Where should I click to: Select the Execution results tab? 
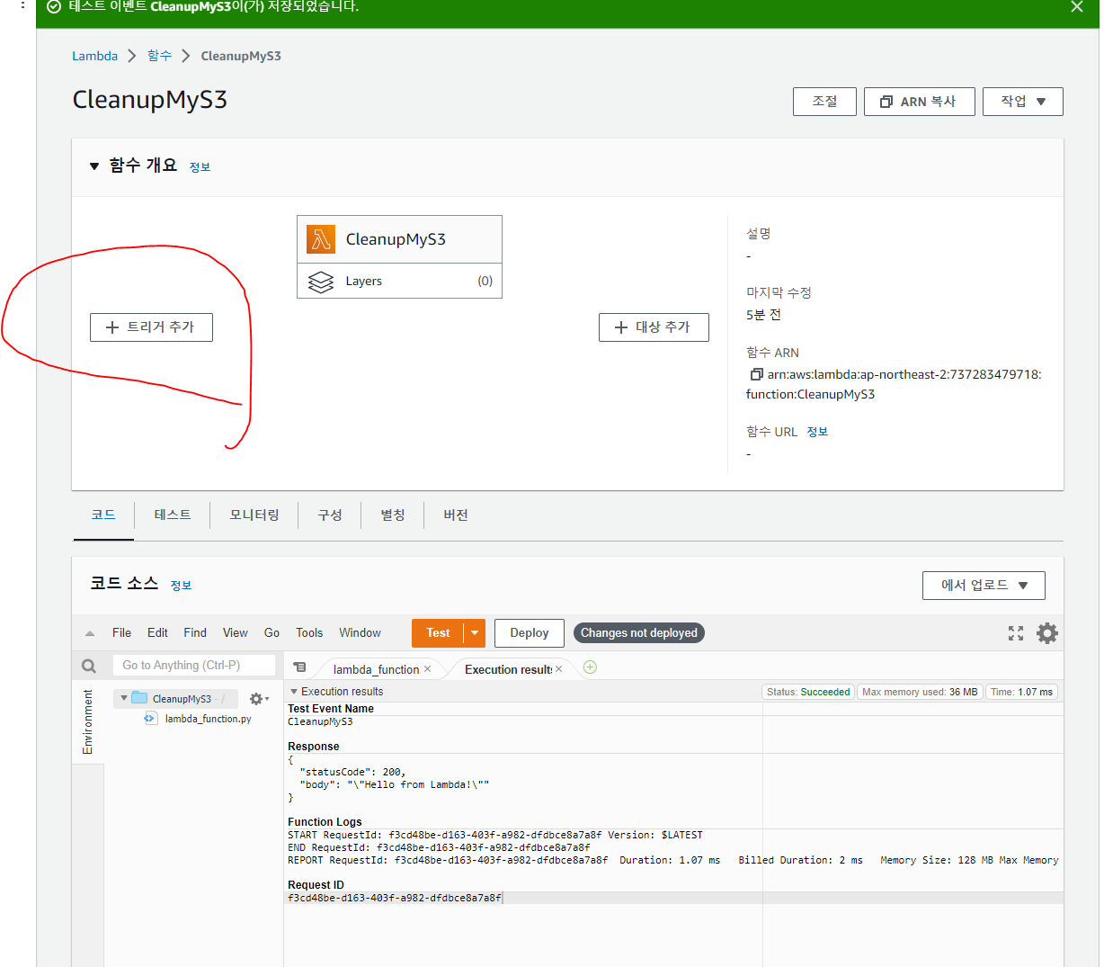pyautogui.click(x=508, y=669)
